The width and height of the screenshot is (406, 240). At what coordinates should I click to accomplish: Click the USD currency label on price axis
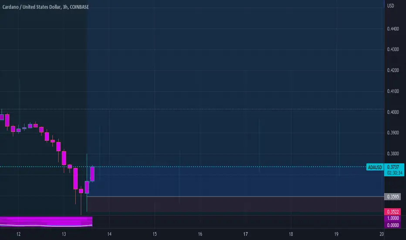390,6
